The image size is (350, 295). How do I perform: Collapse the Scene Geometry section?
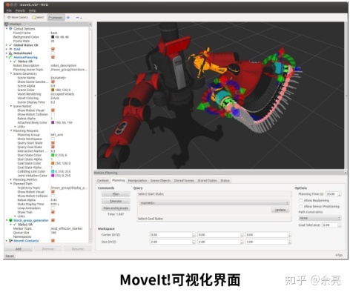point(11,73)
